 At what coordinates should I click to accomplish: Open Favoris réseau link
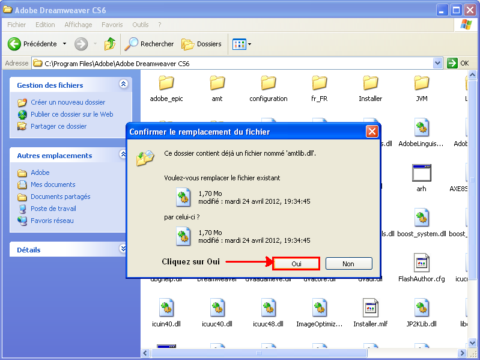point(52,221)
